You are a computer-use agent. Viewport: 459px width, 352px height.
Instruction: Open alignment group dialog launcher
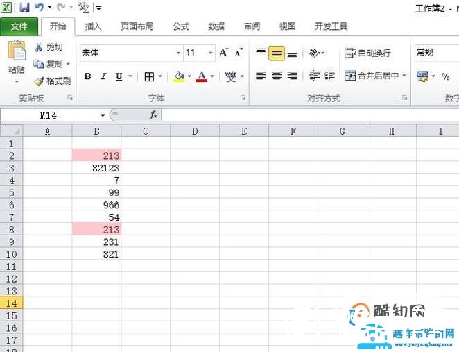pos(404,98)
